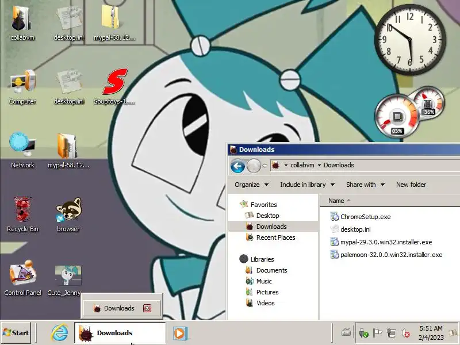Click Downloads in the address path
This screenshot has width=460, height=345.
[x=339, y=165]
